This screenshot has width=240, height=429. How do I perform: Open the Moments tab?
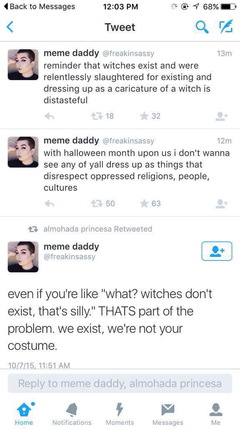tap(120, 413)
